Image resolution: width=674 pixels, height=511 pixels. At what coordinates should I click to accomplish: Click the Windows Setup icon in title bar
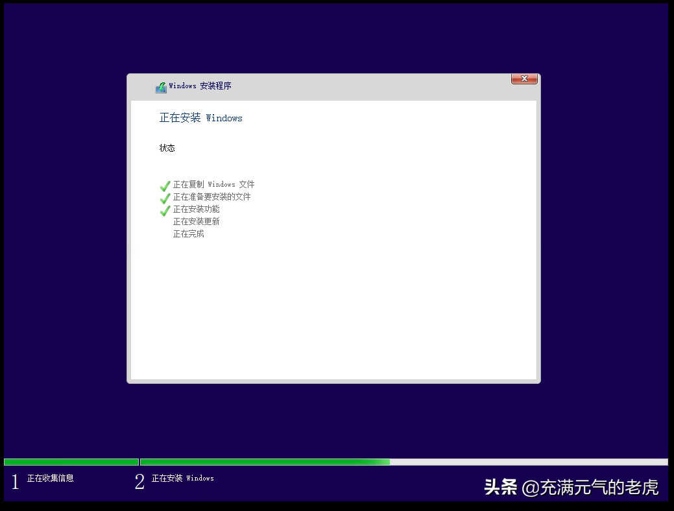(x=161, y=87)
